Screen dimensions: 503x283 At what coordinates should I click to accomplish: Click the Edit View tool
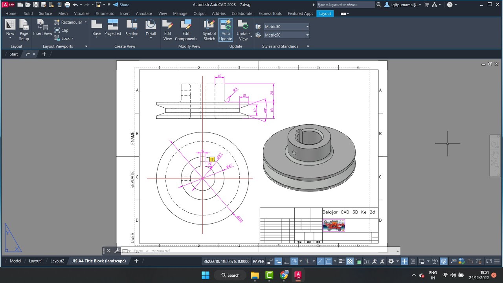click(x=168, y=30)
